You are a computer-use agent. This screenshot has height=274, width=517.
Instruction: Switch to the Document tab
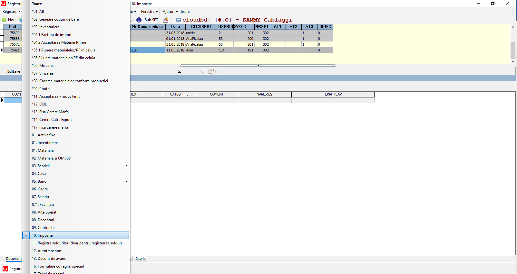point(14,259)
